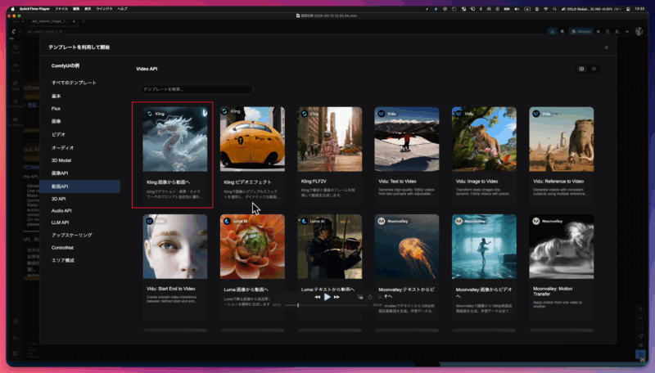Click the playback progress slider

point(327,305)
